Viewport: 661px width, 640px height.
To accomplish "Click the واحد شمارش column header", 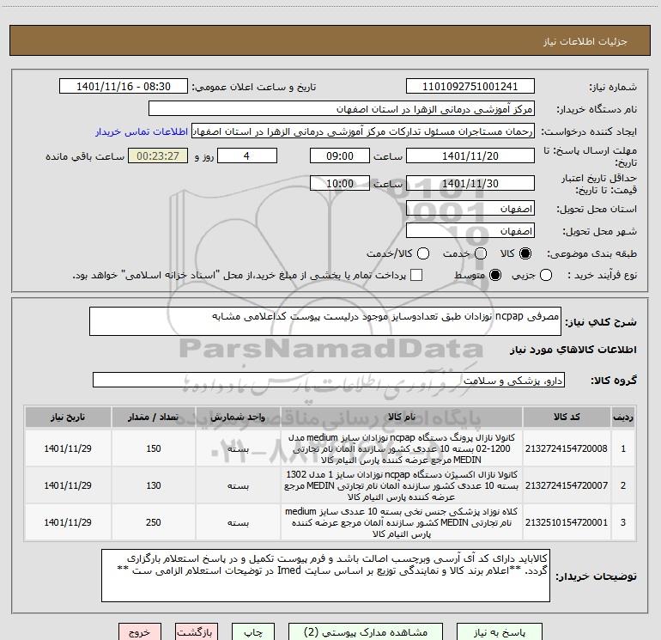I will (238, 418).
